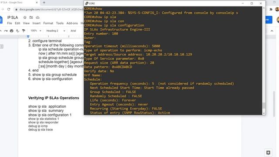The height and width of the screenshot is (157, 279).
Task: Open the zoom 100% dropdown
Action: click(x=36, y=31)
